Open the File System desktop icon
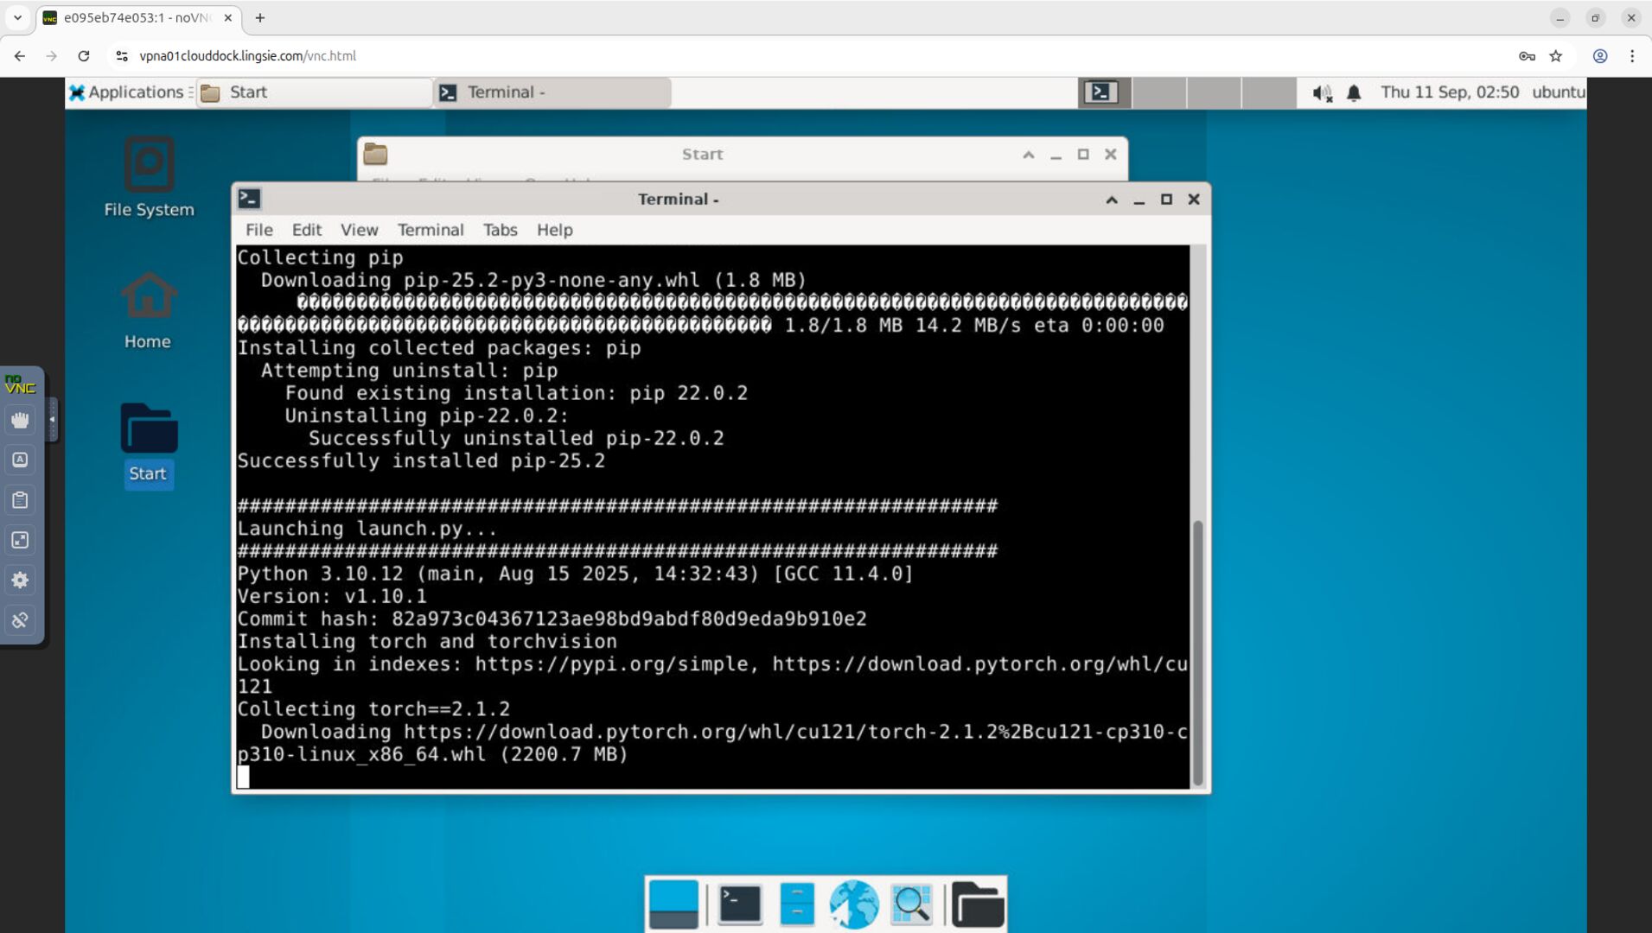This screenshot has width=1652, height=933. [148, 177]
